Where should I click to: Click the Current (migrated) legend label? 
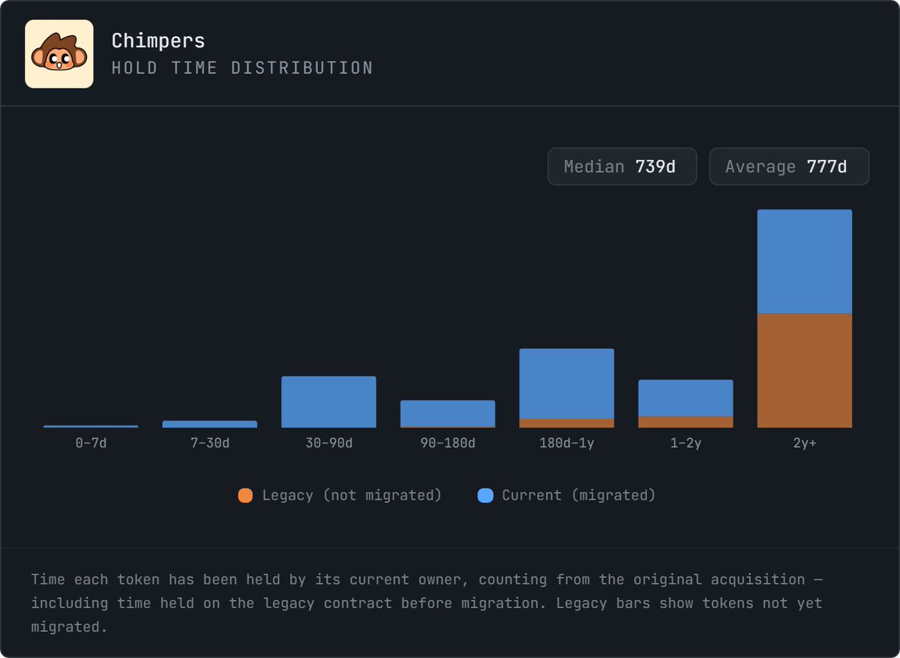(x=579, y=495)
